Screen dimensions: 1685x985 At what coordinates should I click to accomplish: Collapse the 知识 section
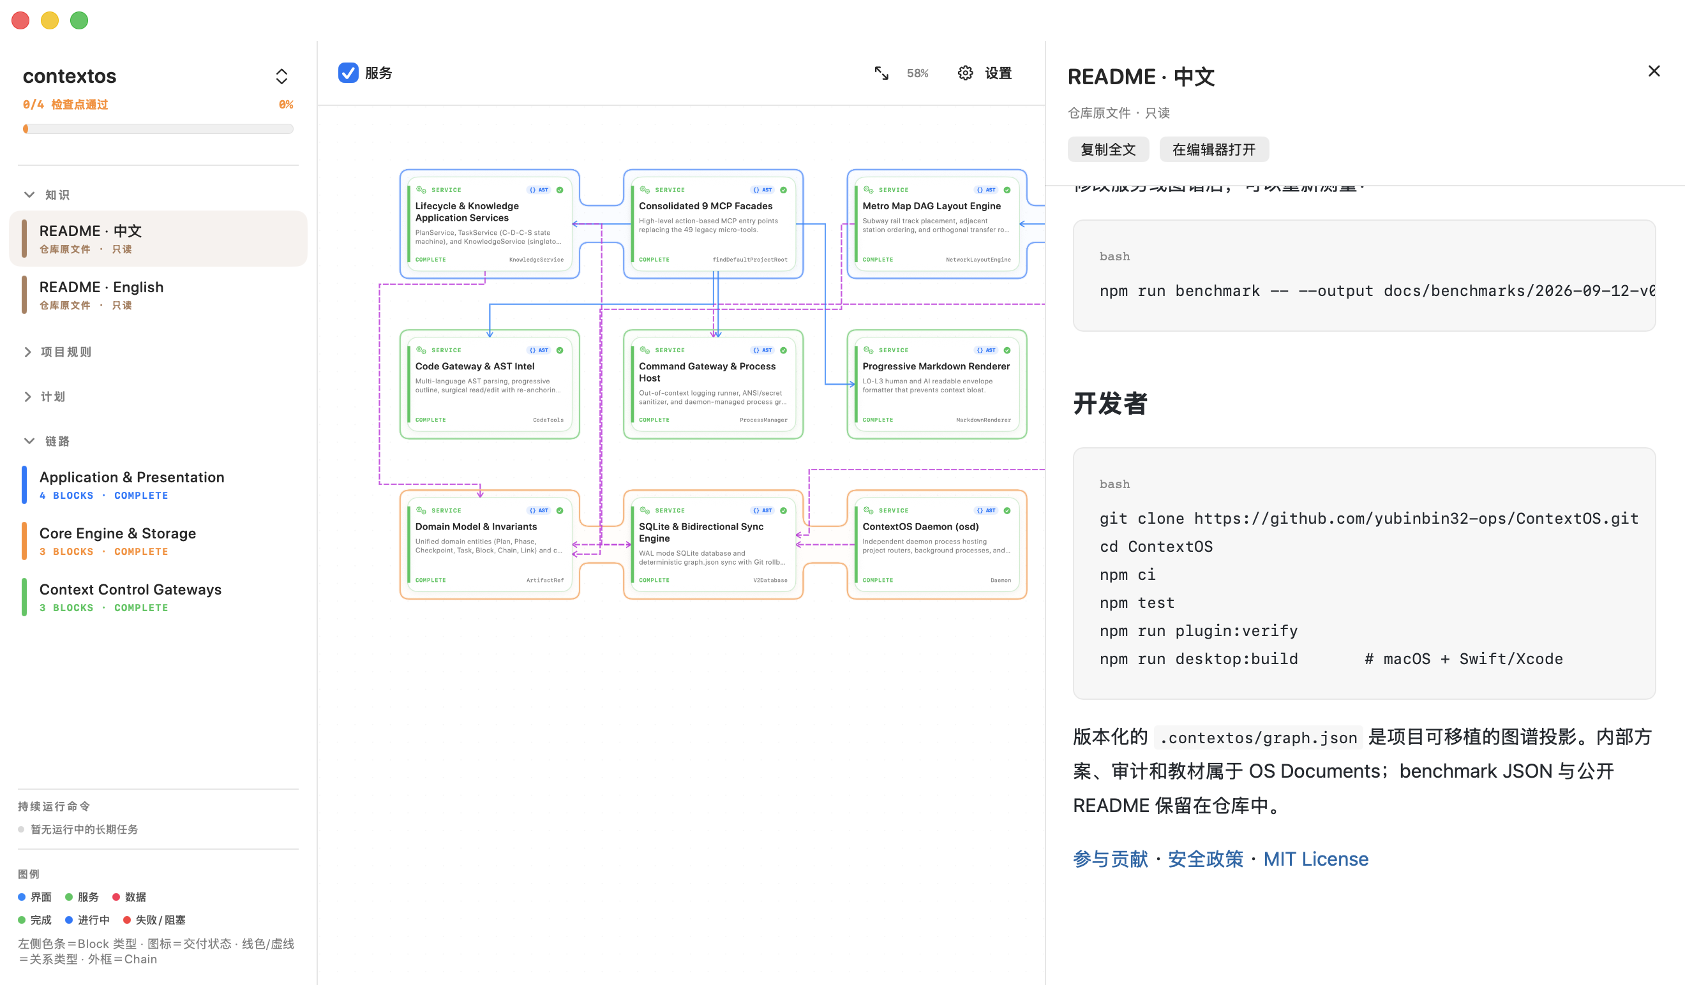[29, 195]
